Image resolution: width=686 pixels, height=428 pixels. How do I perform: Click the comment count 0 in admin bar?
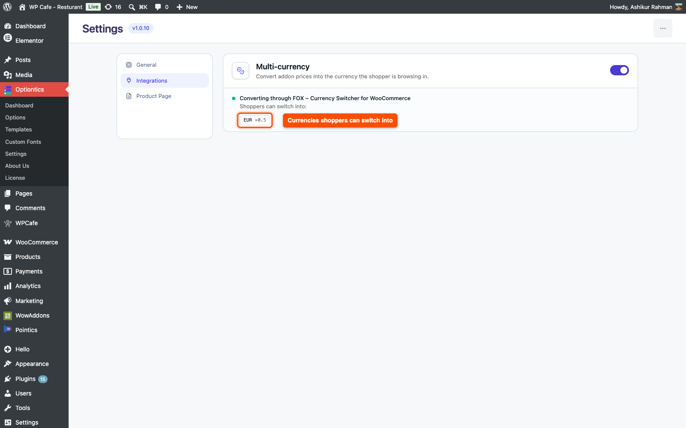pos(167,7)
